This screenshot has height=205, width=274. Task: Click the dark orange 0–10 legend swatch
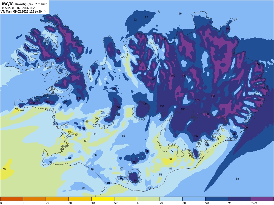(12, 199)
